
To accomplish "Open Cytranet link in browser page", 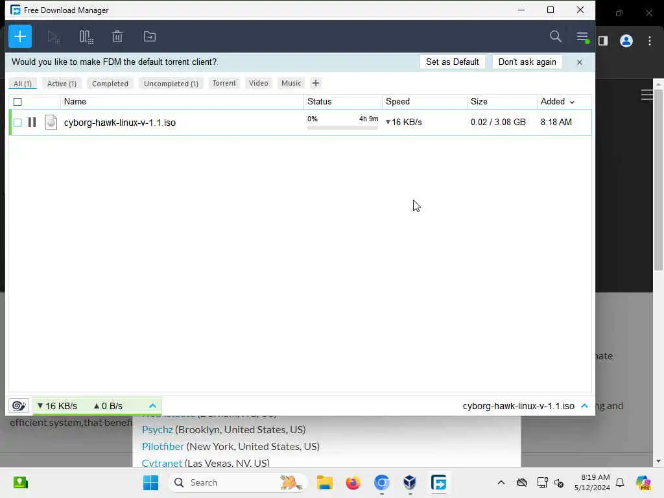I will [x=161, y=463].
